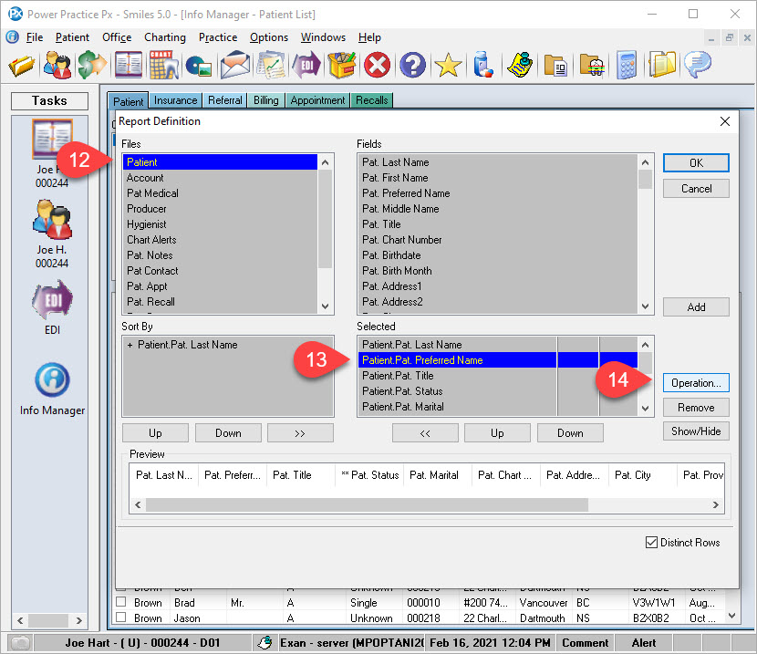This screenshot has width=757, height=654.
Task: Click the Alert status bar section
Action: (644, 643)
